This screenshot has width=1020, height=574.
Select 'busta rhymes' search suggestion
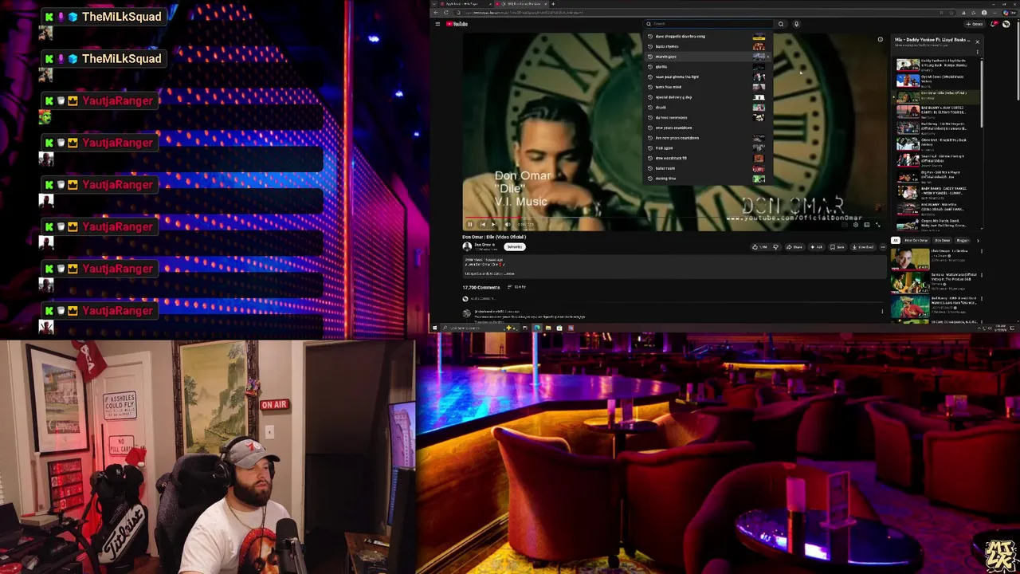(x=706, y=46)
